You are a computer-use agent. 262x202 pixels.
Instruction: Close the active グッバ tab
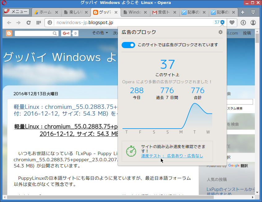tap(116, 12)
